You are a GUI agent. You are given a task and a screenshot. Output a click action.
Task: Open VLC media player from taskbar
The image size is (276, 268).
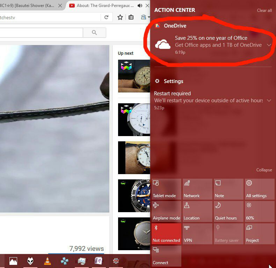48,261
